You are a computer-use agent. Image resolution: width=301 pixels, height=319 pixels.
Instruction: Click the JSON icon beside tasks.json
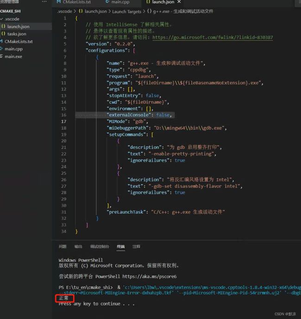(3, 33)
